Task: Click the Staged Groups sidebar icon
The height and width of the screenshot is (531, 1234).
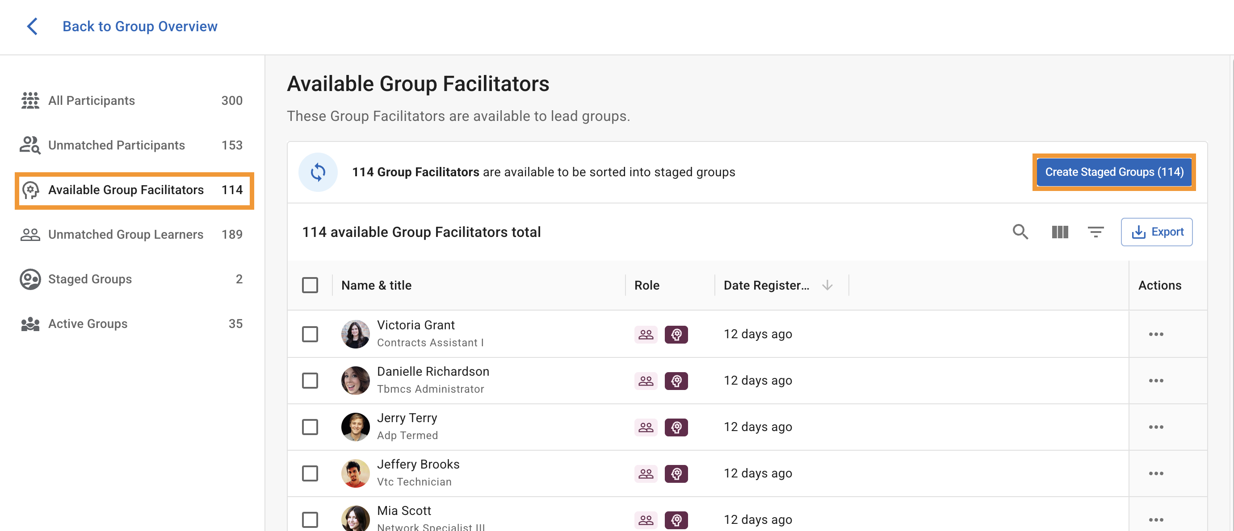Action: (x=30, y=279)
